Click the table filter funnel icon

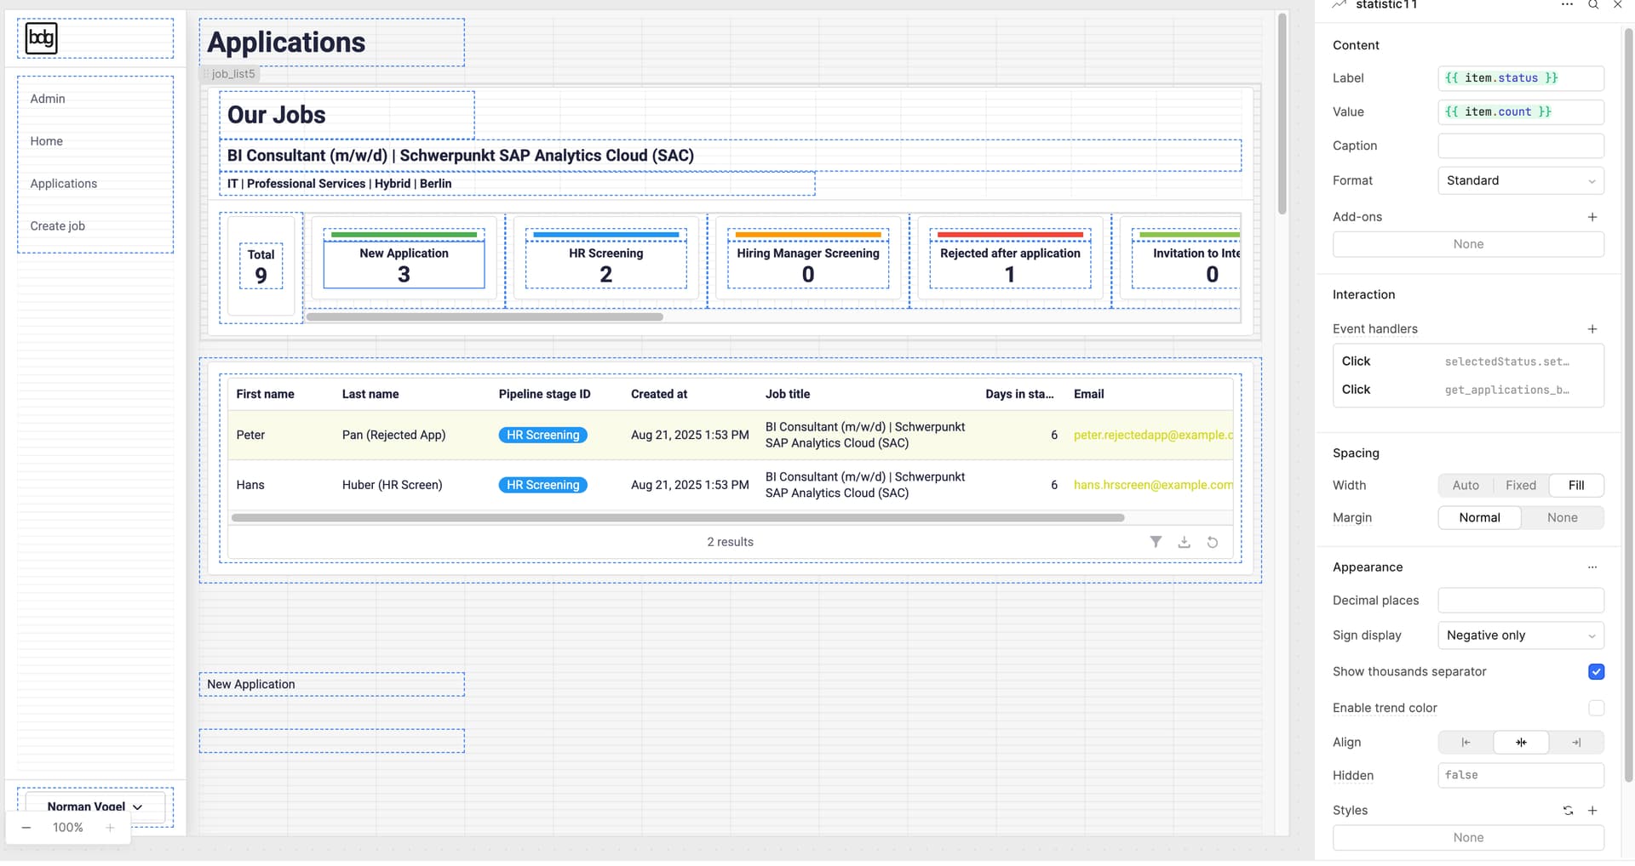pyautogui.click(x=1156, y=542)
